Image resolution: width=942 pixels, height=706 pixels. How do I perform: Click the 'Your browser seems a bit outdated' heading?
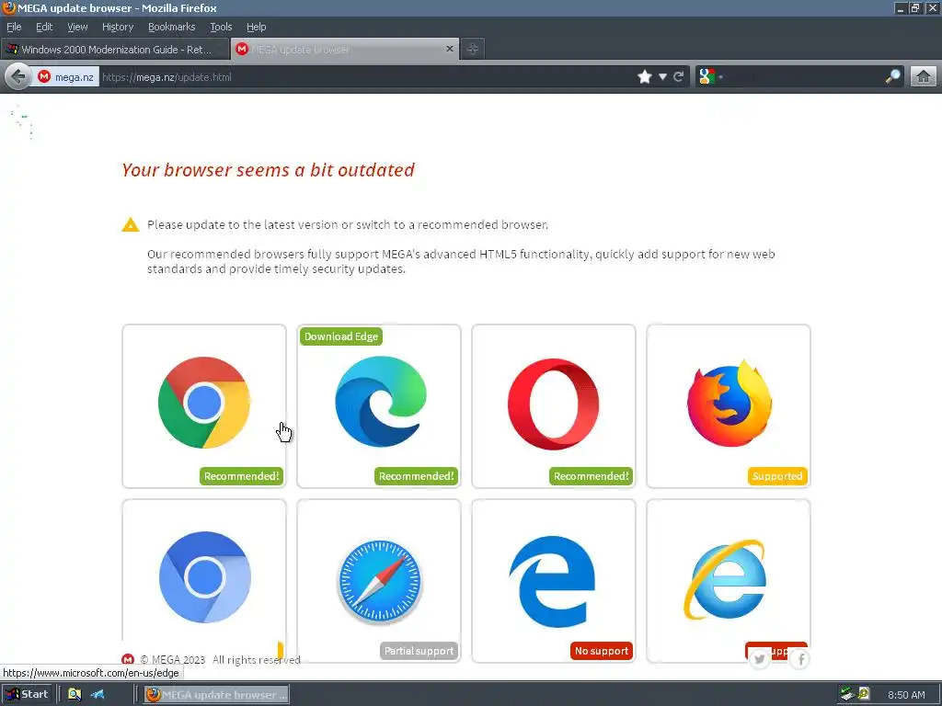268,170
